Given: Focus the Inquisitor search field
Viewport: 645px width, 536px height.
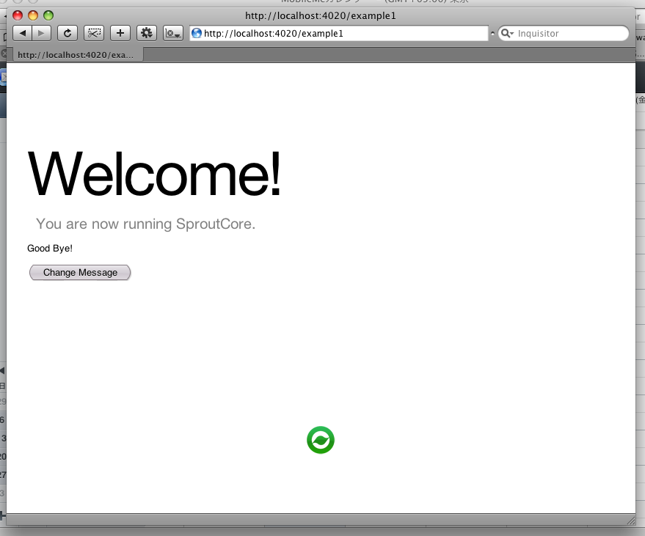Looking at the screenshot, I should click(x=569, y=34).
